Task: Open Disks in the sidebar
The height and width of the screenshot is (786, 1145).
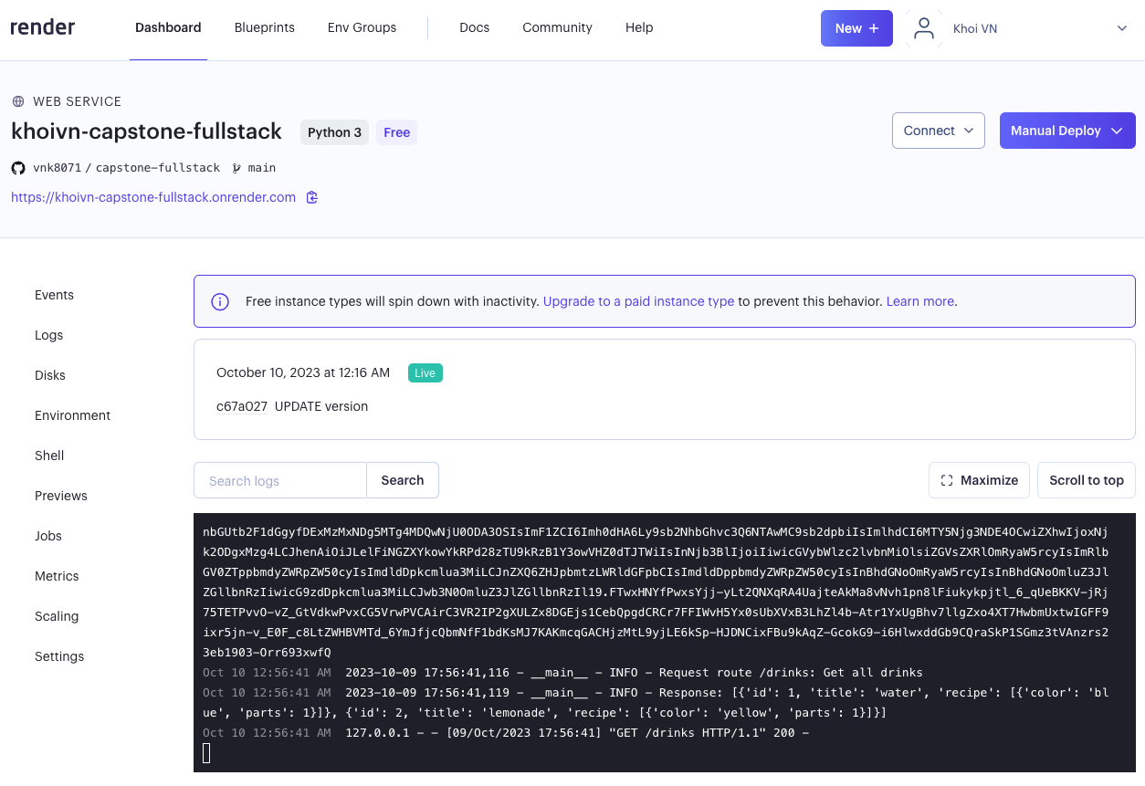Action: click(50, 375)
